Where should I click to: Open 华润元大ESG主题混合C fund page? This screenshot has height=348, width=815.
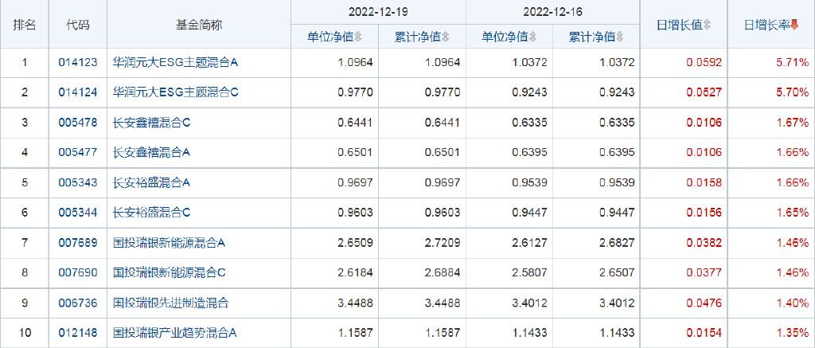[x=175, y=92]
